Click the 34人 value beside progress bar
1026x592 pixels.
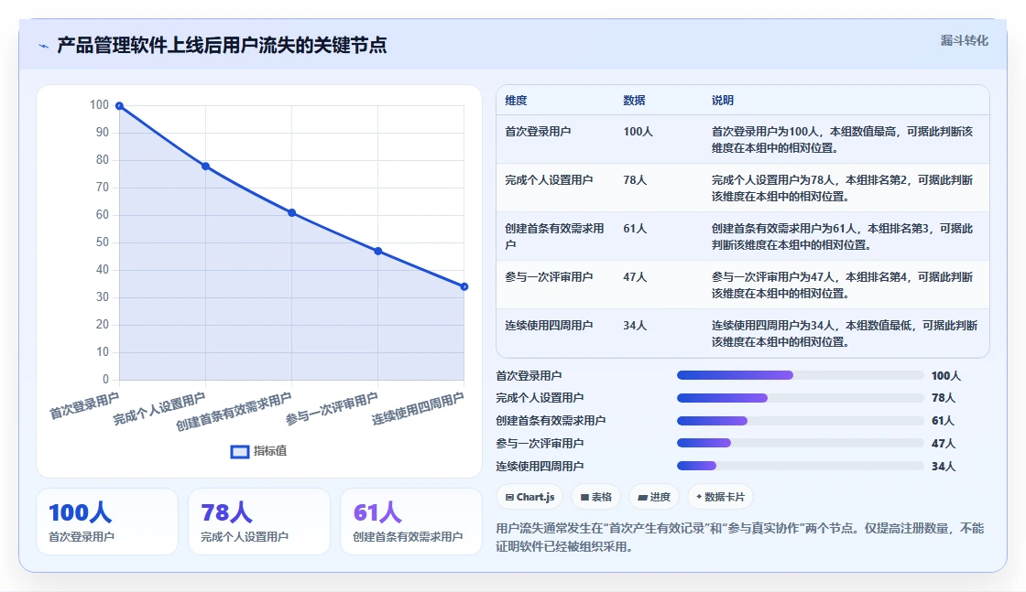[x=944, y=467]
